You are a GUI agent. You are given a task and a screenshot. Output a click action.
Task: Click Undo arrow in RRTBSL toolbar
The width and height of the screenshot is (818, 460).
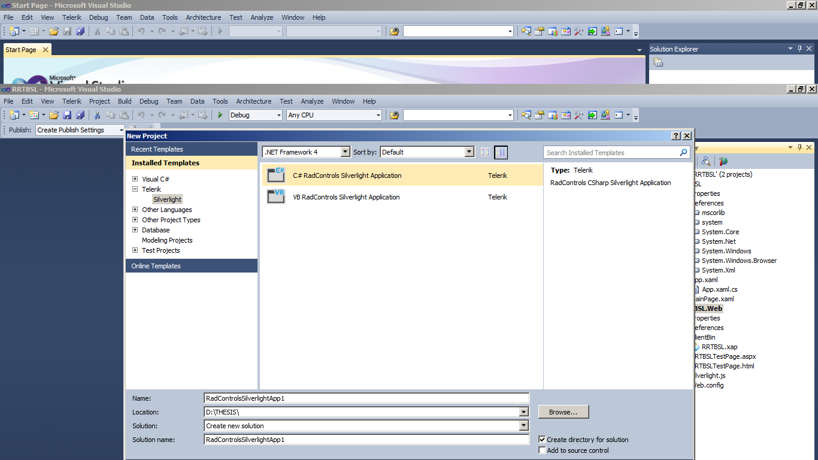(x=141, y=115)
